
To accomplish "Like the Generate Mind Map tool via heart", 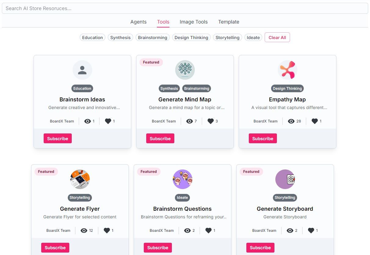I will [x=211, y=121].
